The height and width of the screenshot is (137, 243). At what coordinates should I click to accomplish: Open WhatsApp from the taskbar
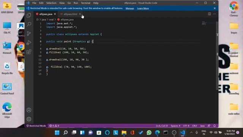tap(149, 132)
